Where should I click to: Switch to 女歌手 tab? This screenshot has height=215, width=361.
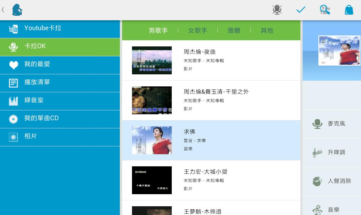pos(198,30)
